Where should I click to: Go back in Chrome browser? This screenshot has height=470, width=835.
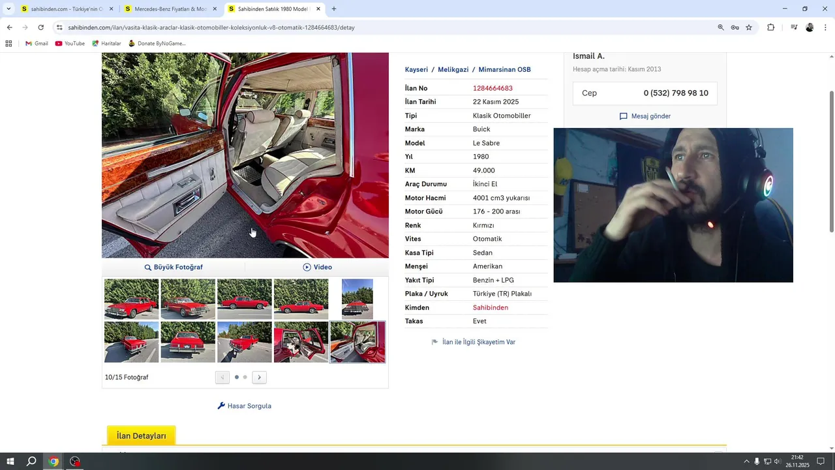pyautogui.click(x=9, y=27)
